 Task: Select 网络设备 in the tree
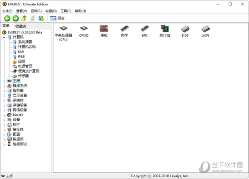[x=20, y=110]
